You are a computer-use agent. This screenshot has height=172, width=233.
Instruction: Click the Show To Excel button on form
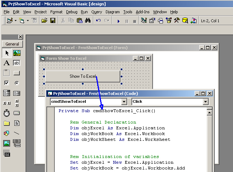coord(83,76)
